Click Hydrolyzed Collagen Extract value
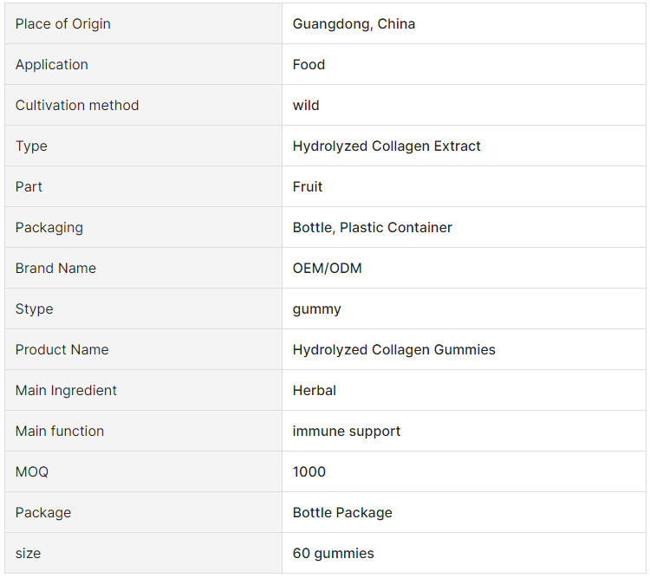 (x=387, y=146)
